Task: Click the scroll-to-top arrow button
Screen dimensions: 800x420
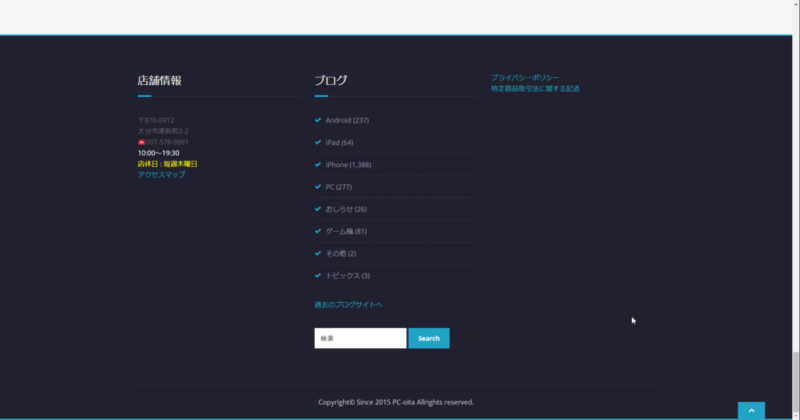Action: [x=751, y=411]
